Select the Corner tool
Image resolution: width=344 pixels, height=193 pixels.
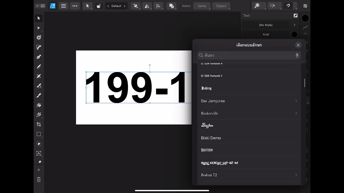pyautogui.click(x=39, y=47)
